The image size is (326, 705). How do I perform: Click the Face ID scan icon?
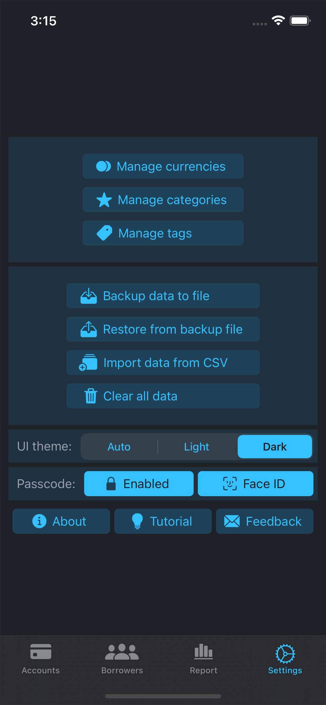[230, 484]
